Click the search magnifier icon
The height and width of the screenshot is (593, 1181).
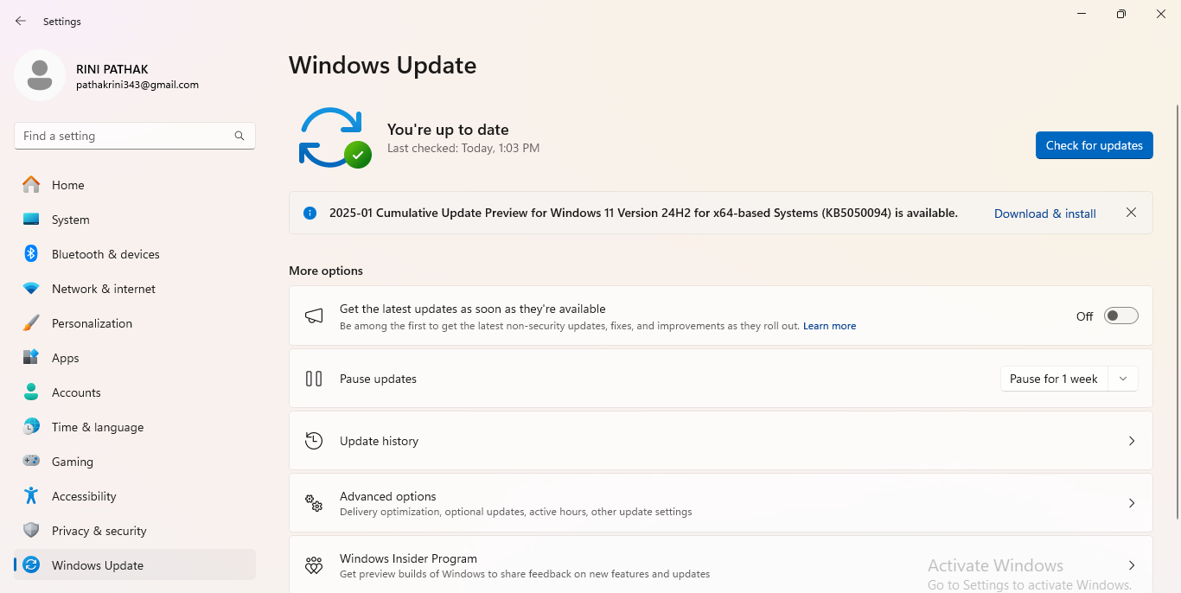(x=239, y=136)
